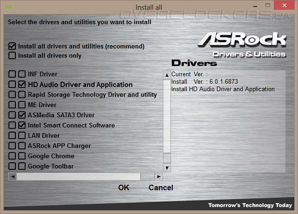Select the Intel Smart Connect Software label
The height and width of the screenshot is (214, 298).
coord(71,126)
